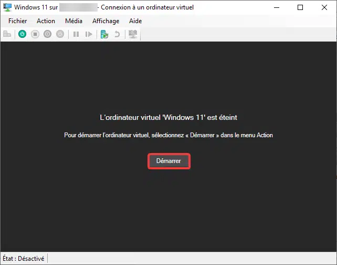This screenshot has width=337, height=265.
Task: Click the Ctrl+Alt+Del toolbar icon
Action: point(7,34)
